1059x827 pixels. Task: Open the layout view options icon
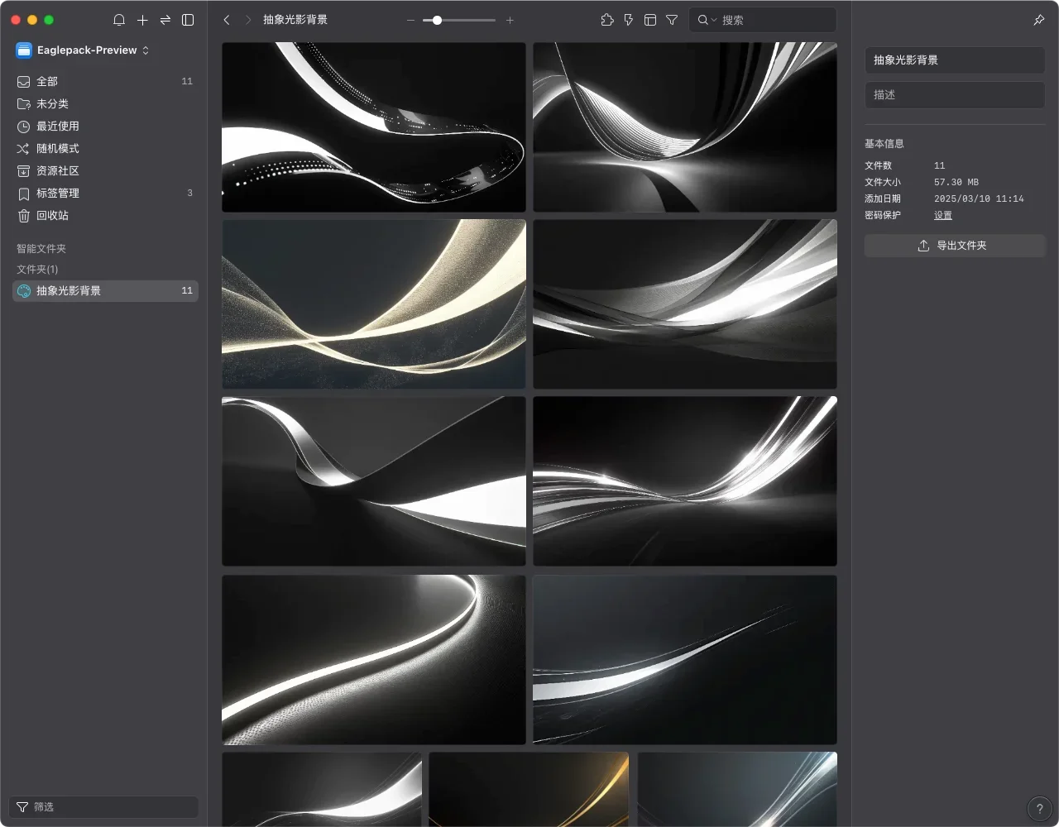[x=650, y=20]
